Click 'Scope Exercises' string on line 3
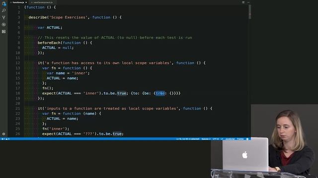318x178 pixels. 69,17
